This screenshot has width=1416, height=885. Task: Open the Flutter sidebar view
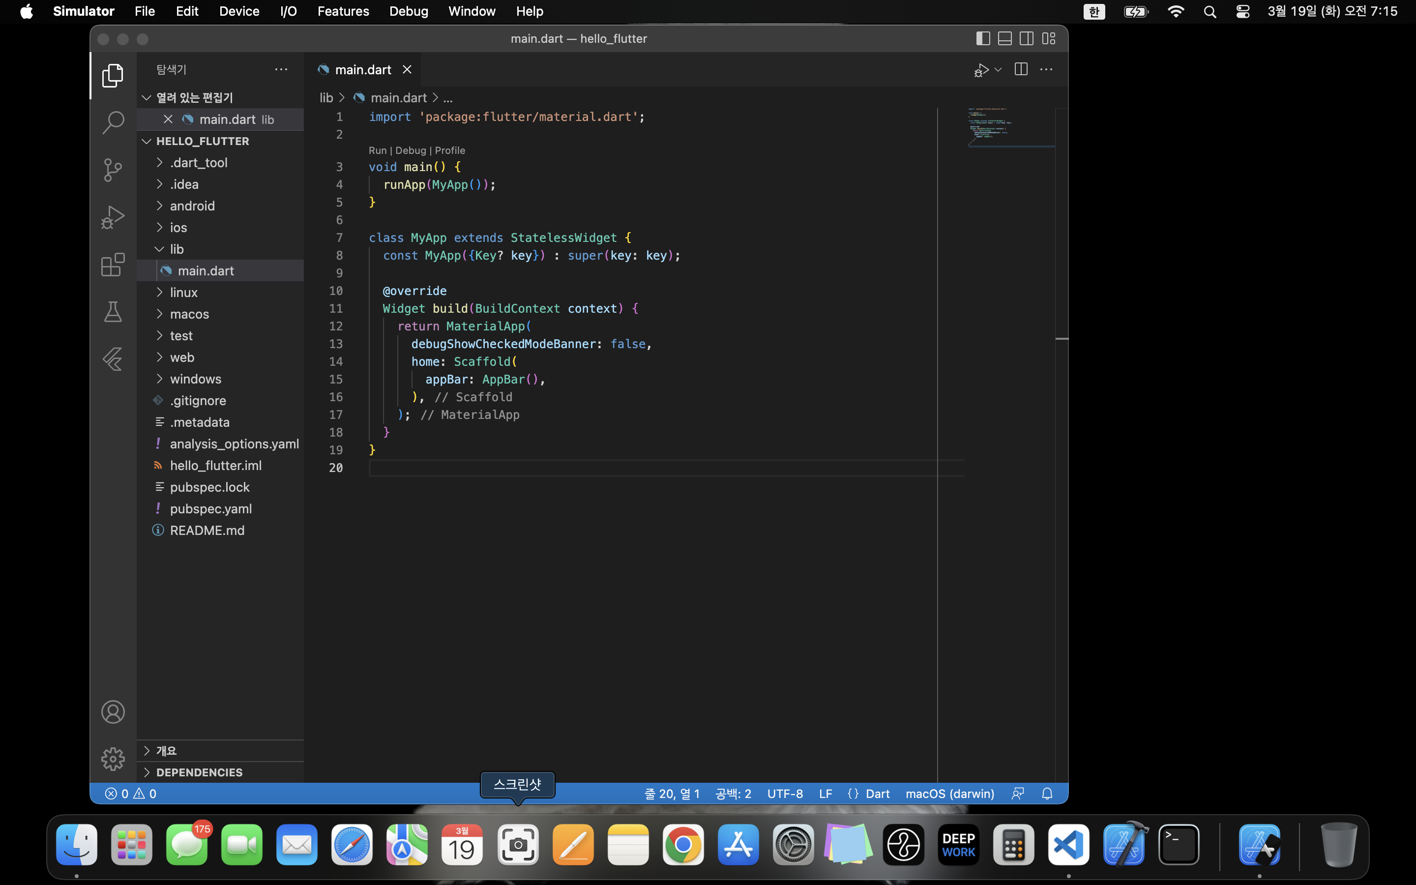(x=112, y=359)
